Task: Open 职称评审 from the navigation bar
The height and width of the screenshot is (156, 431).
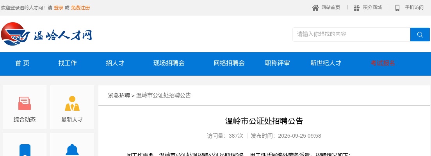Action: (278, 63)
